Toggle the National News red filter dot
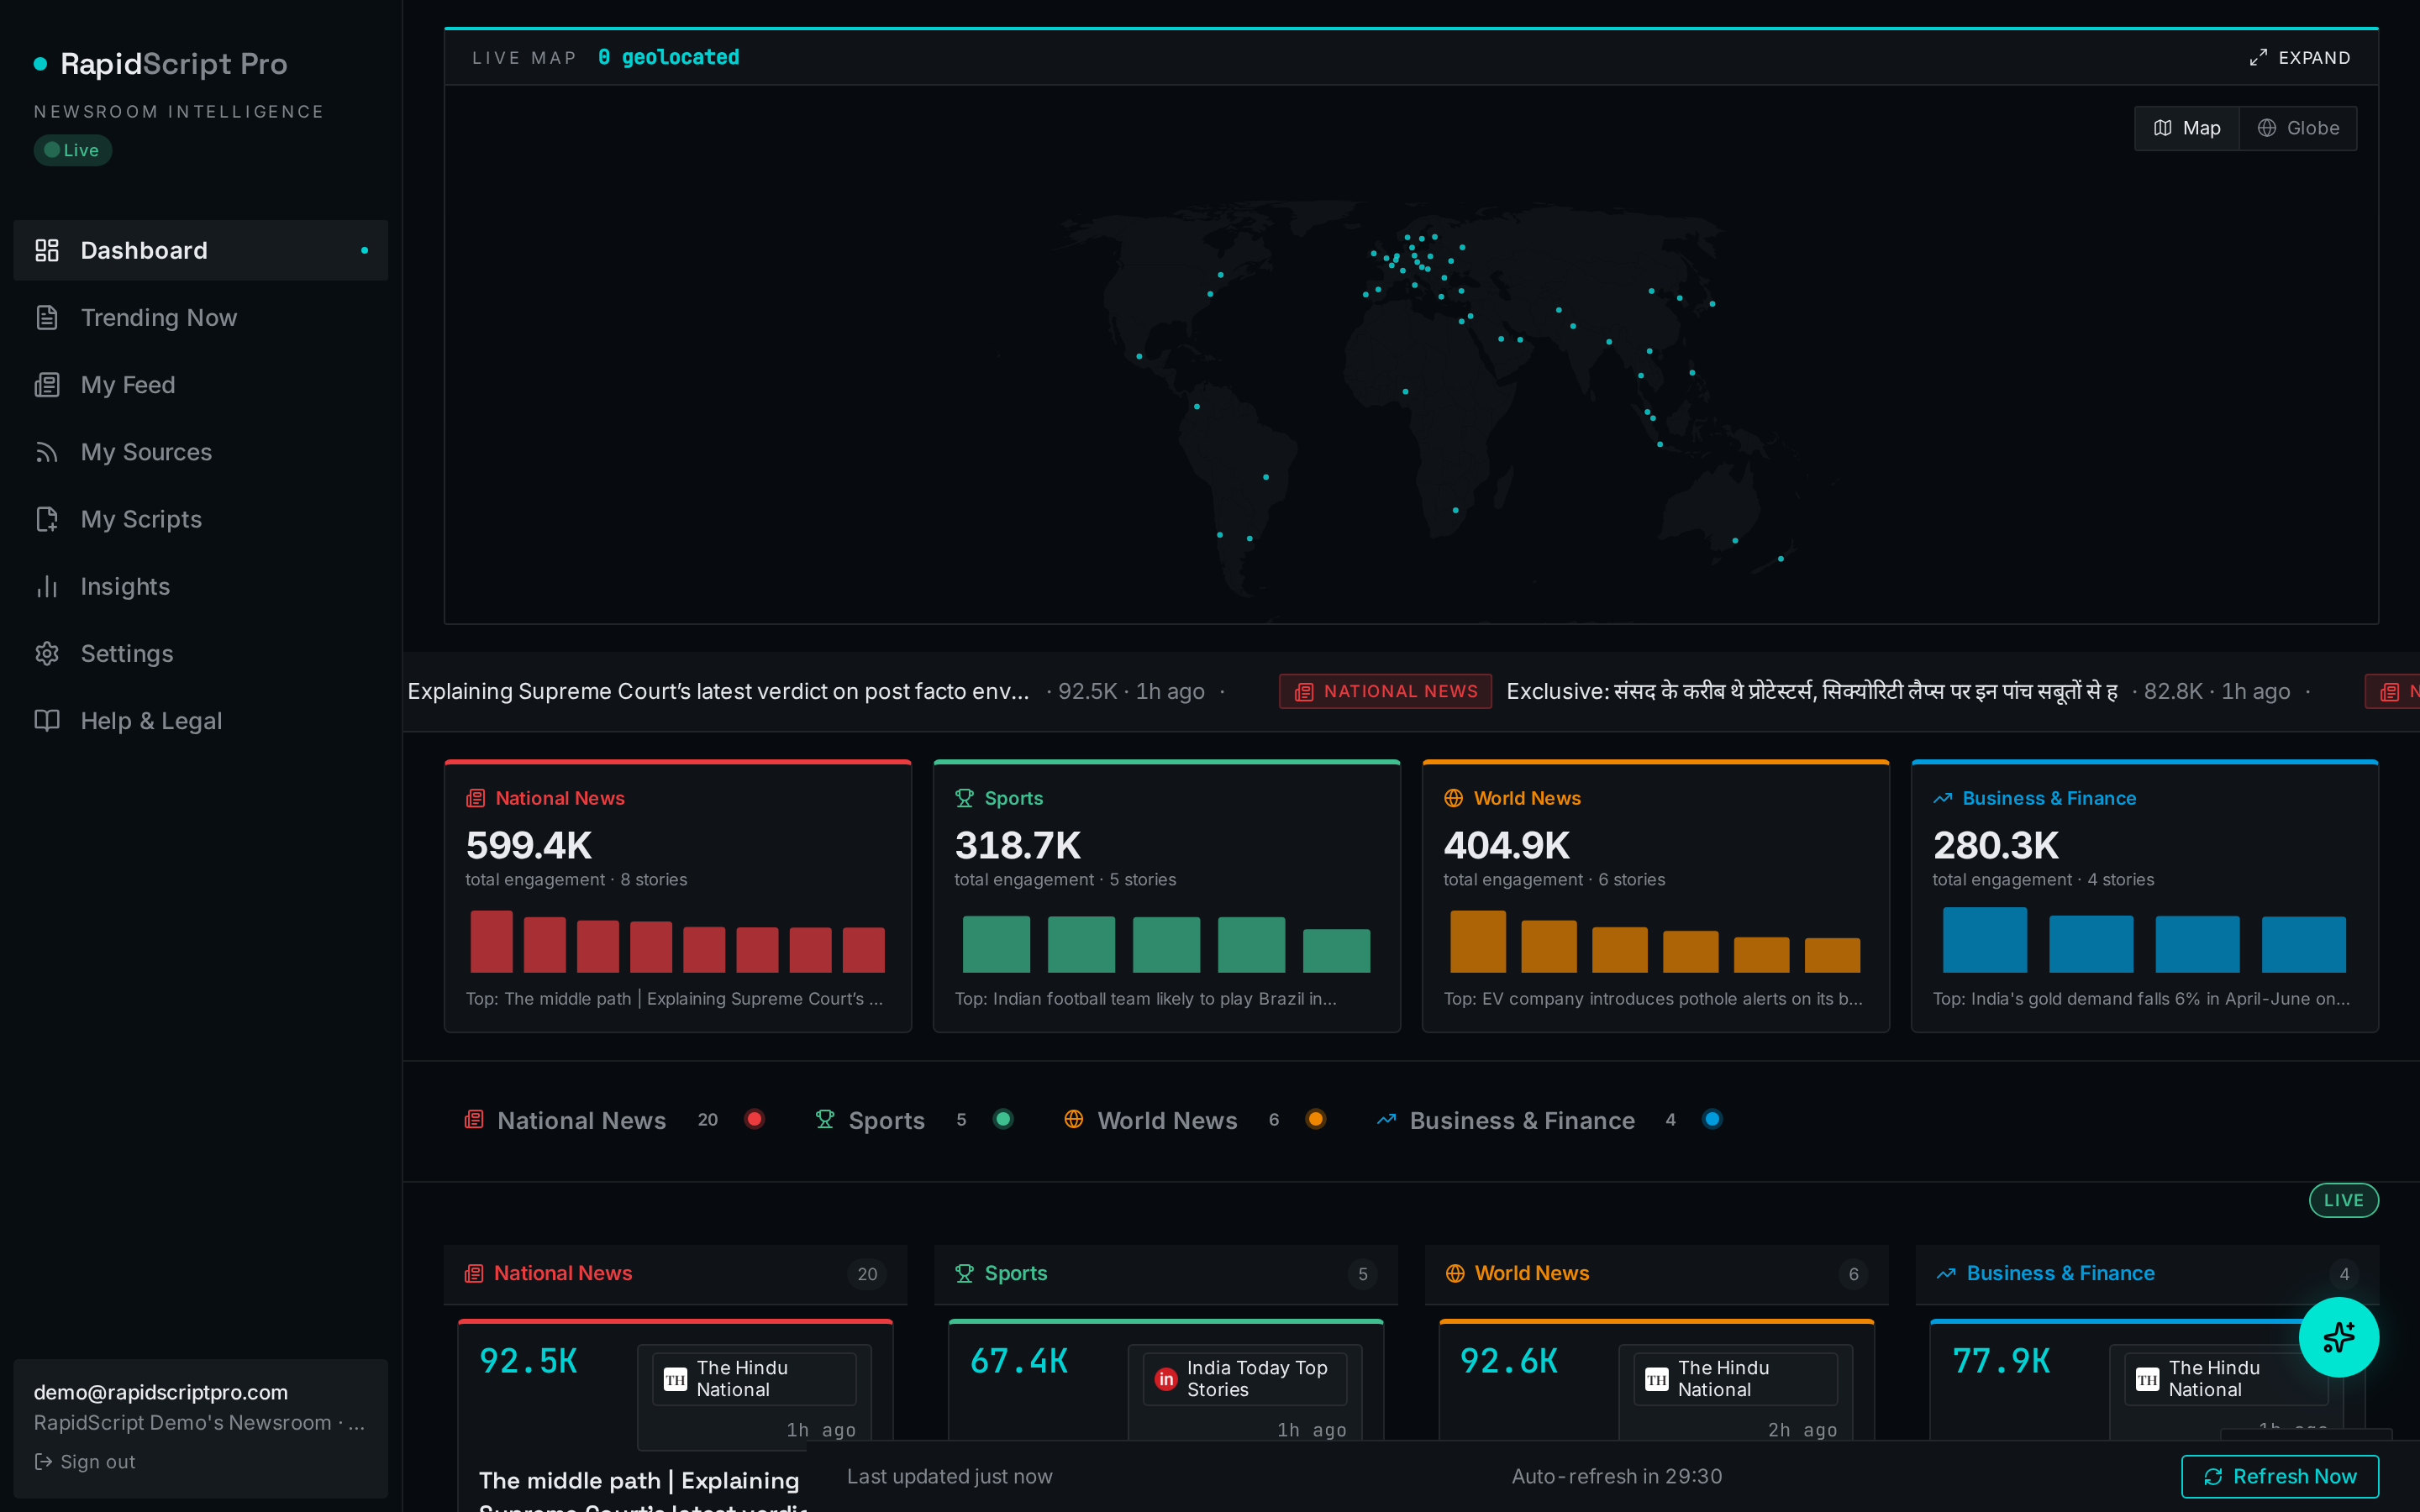2420x1512 pixels. pos(755,1119)
